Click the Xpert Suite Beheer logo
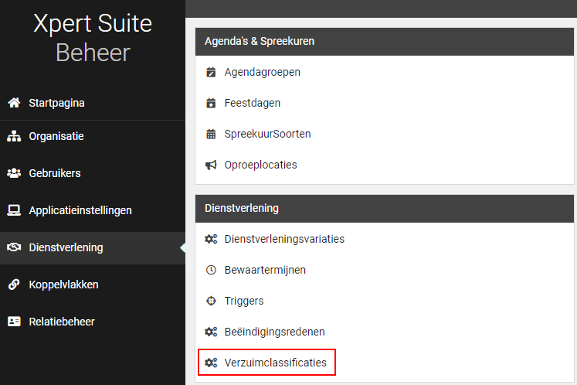Screen dimensions: 577x385 [93, 37]
